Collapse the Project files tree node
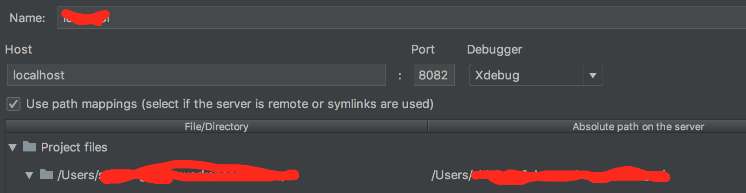 (13, 148)
